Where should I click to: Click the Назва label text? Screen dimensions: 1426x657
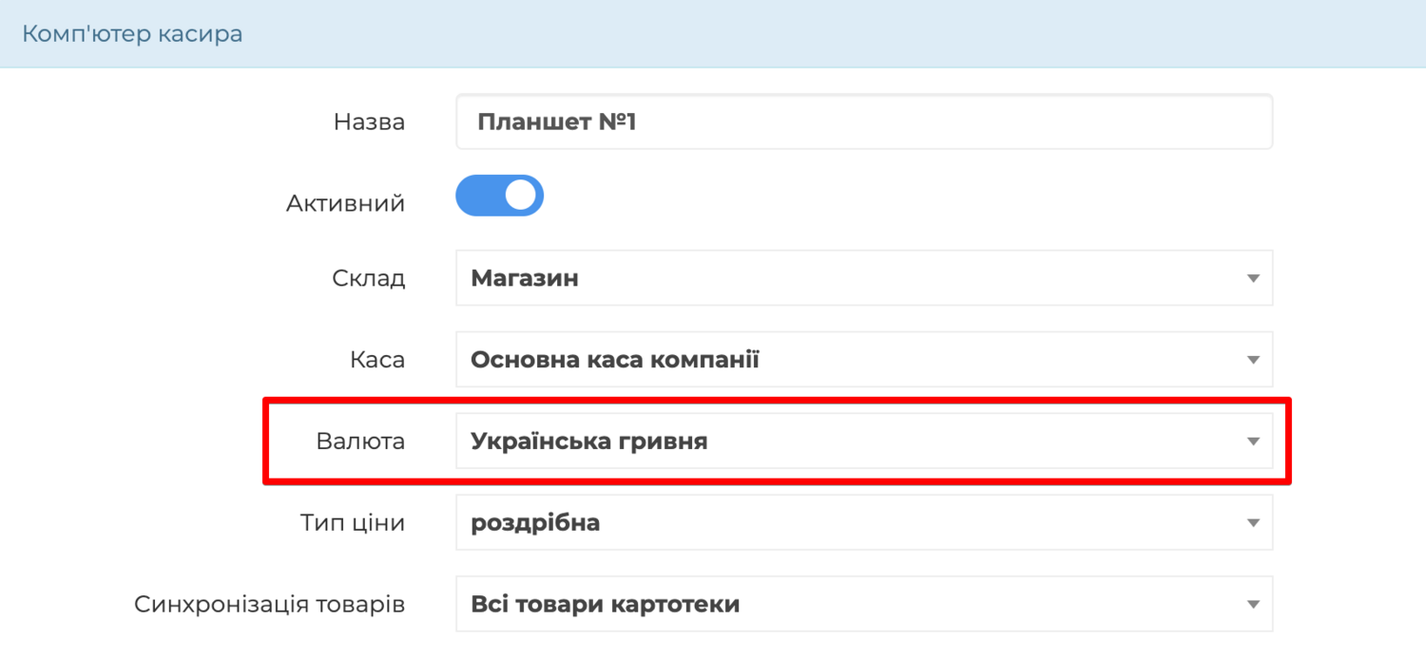(369, 122)
